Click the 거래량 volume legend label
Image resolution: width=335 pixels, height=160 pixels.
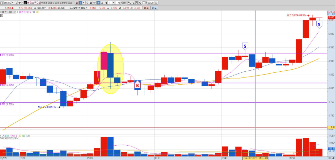pyautogui.click(x=6, y=136)
